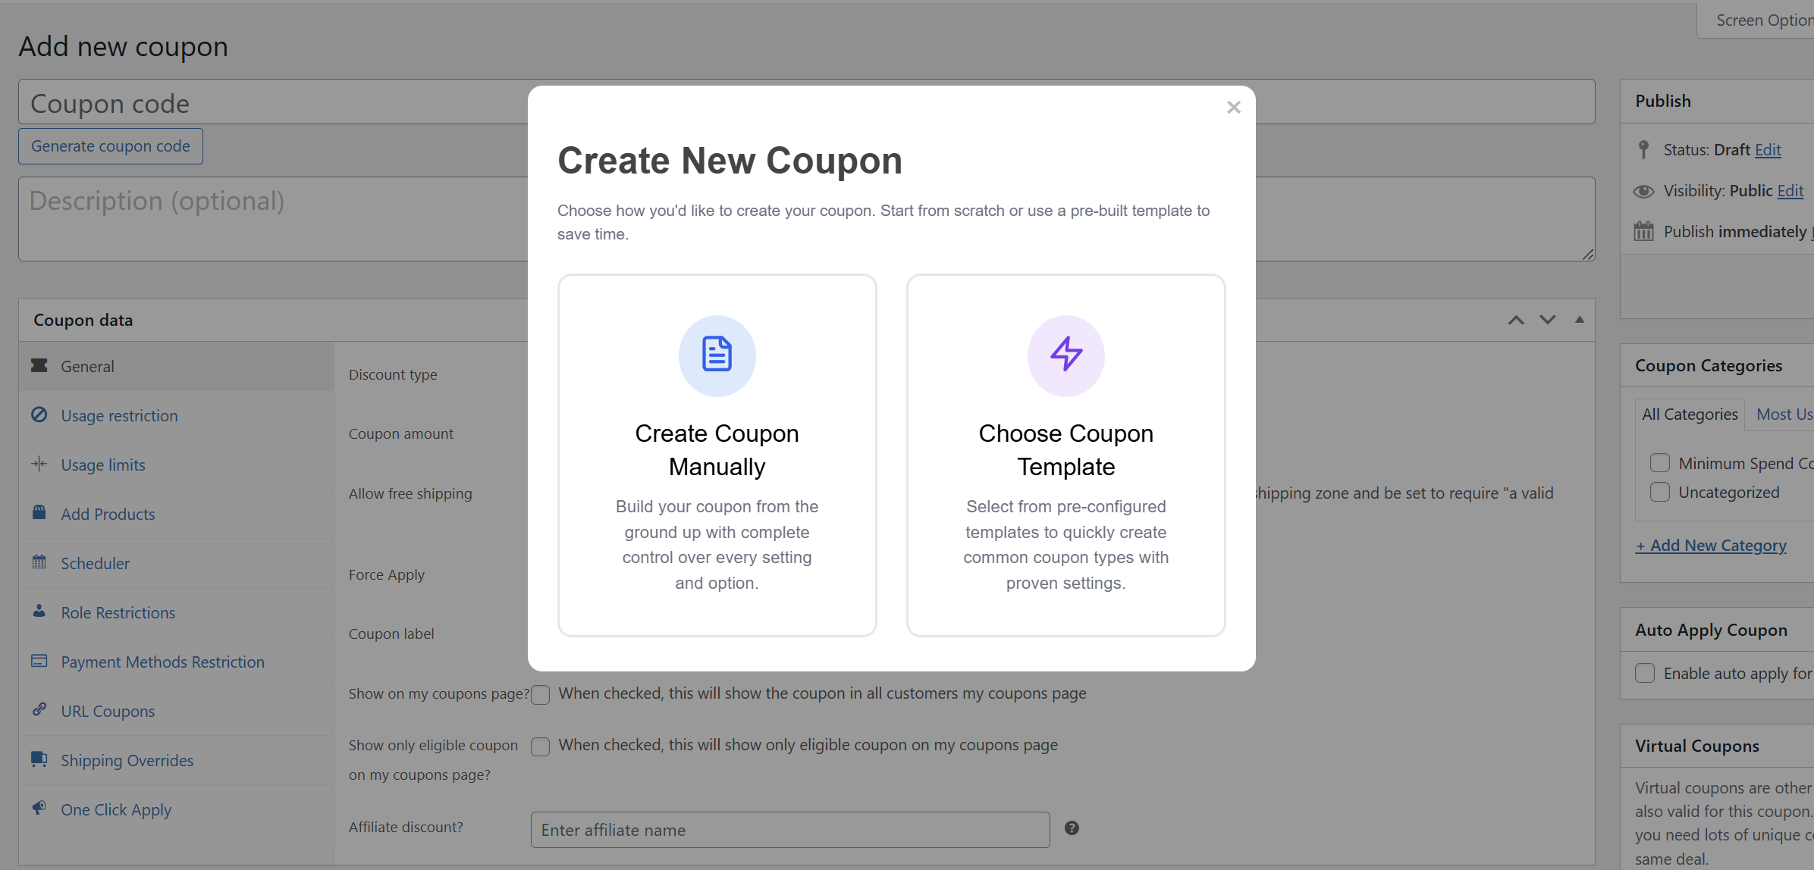Click the URL Coupons link icon
Image resolution: width=1814 pixels, height=870 pixels.
(x=39, y=710)
